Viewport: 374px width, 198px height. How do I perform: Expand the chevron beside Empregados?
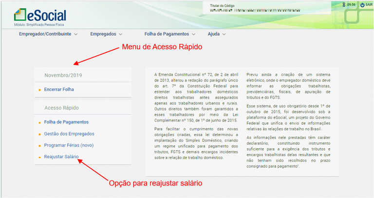(x=120, y=35)
